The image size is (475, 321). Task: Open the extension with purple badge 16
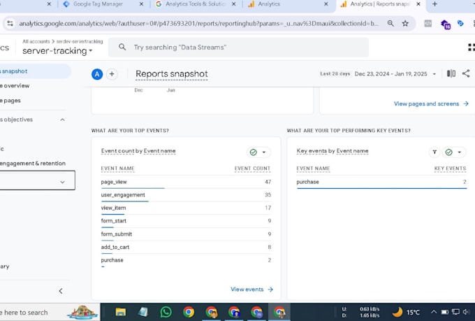click(x=445, y=24)
